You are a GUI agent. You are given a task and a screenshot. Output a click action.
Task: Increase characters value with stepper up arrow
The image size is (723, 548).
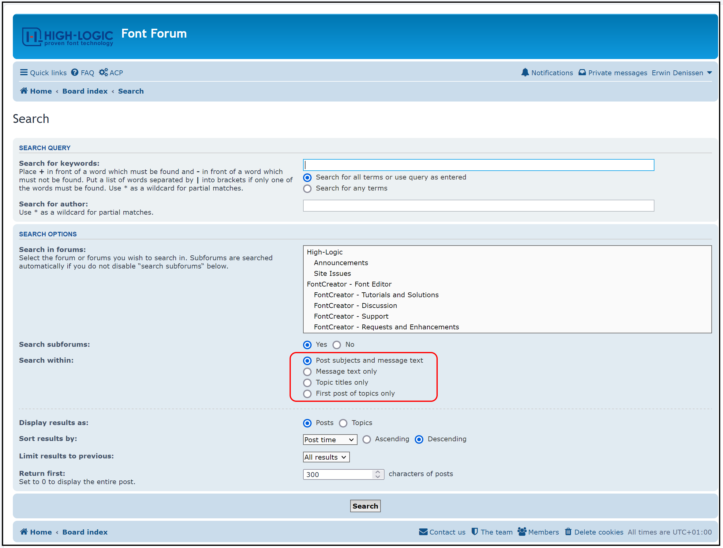[378, 472]
